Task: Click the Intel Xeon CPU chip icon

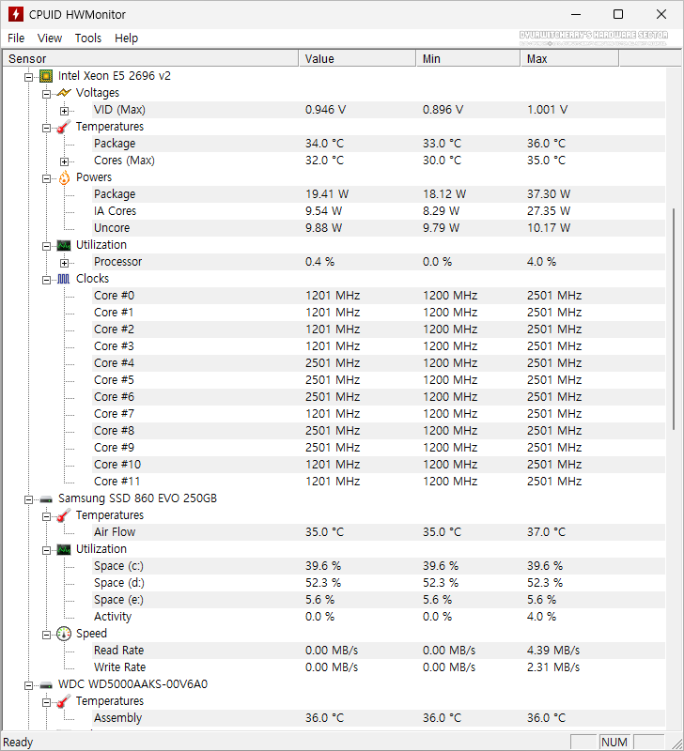Action: tap(46, 76)
